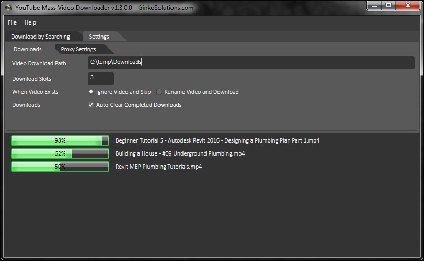Select Building a House #09 Underground Plumbing.mp4
The width and height of the screenshot is (424, 261).
180,153
